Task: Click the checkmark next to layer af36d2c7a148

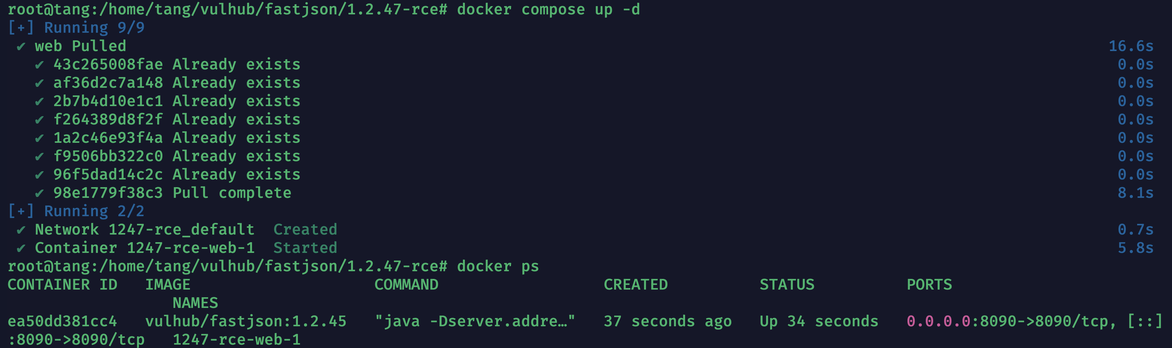Action: pos(39,83)
